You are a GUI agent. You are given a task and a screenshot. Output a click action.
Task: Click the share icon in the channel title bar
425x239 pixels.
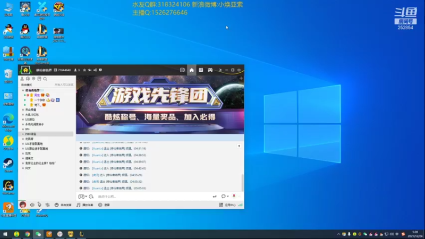pyautogui.click(x=95, y=70)
